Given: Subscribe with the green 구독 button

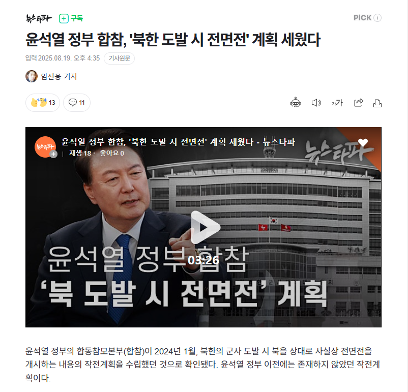Looking at the screenshot, I should click(71, 18).
